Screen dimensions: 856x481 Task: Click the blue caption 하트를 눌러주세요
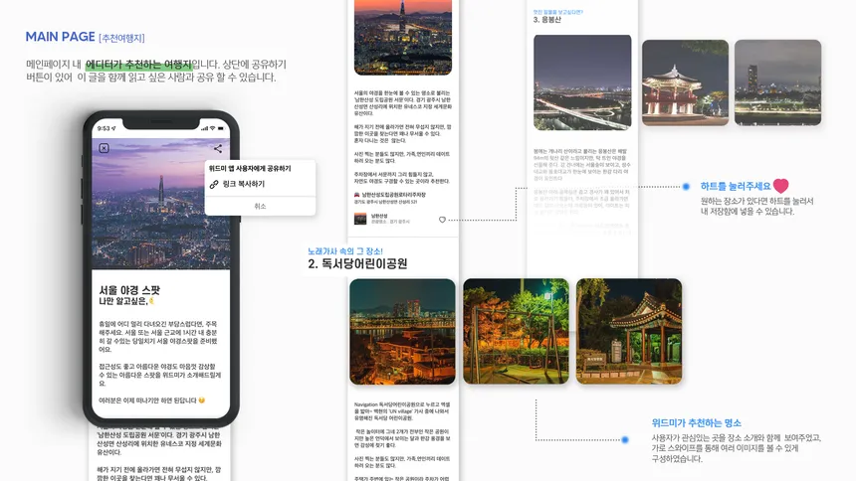click(736, 187)
